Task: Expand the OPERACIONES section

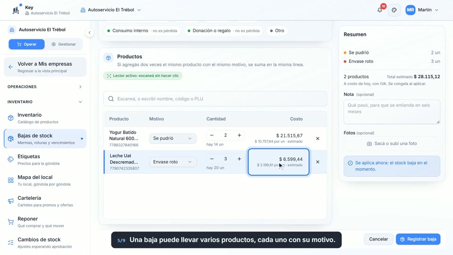Action: (x=45, y=87)
